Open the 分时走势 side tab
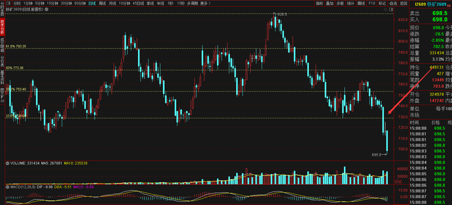Screen dimensions: 452x205 coord(2,9)
